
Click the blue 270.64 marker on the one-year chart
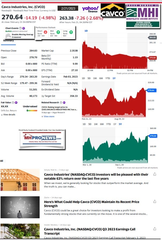point(151,90)
